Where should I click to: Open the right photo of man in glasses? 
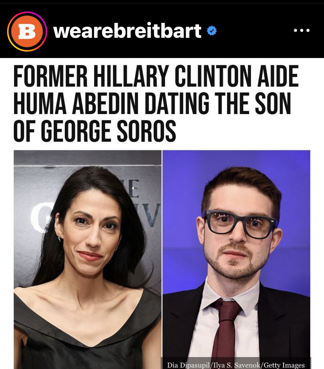[x=236, y=259]
